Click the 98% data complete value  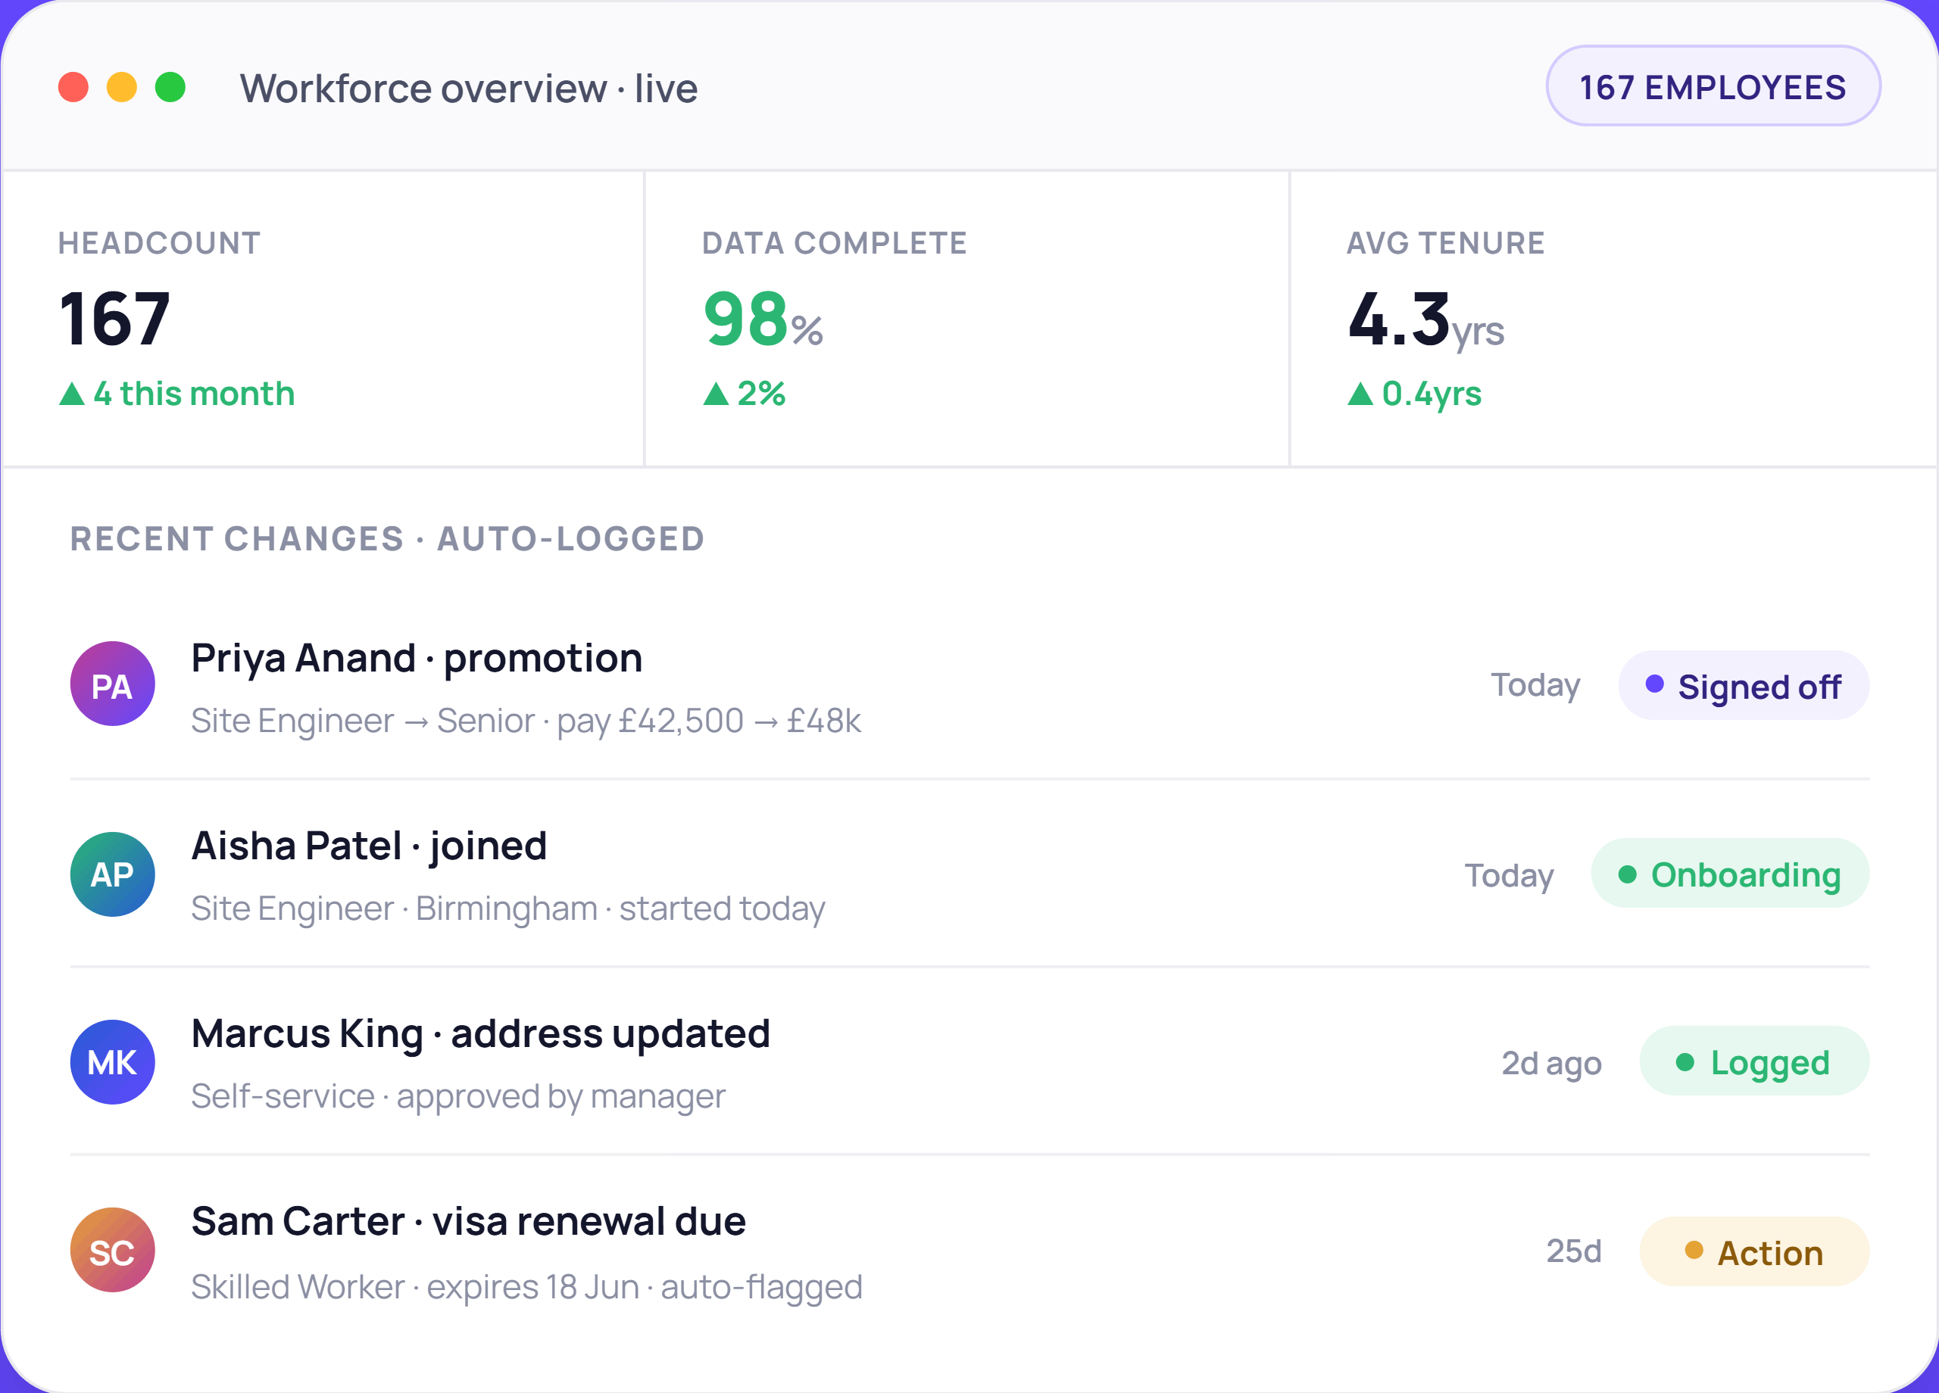[x=763, y=319]
